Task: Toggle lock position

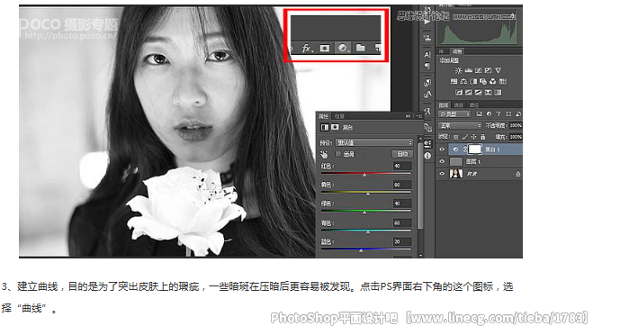Action: click(473, 137)
